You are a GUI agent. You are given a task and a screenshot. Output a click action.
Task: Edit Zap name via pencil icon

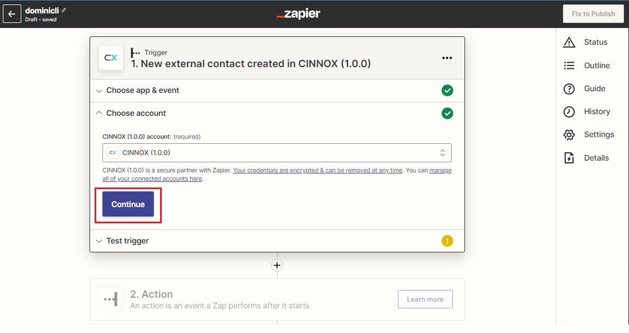pos(64,10)
